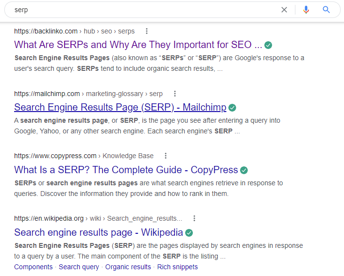Click the green verified badge next to the Wikipedia title
The image size is (344, 276).
[x=189, y=233]
